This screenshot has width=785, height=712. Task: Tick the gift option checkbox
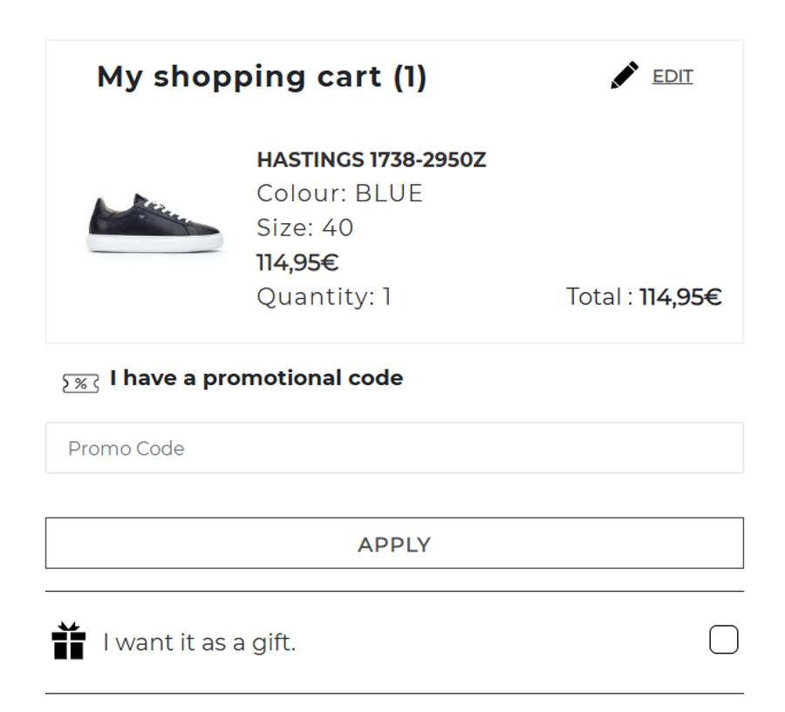[723, 641]
